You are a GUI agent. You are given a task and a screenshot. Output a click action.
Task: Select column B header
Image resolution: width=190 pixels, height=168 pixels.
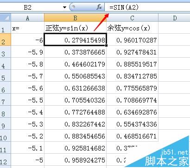(x=75, y=18)
